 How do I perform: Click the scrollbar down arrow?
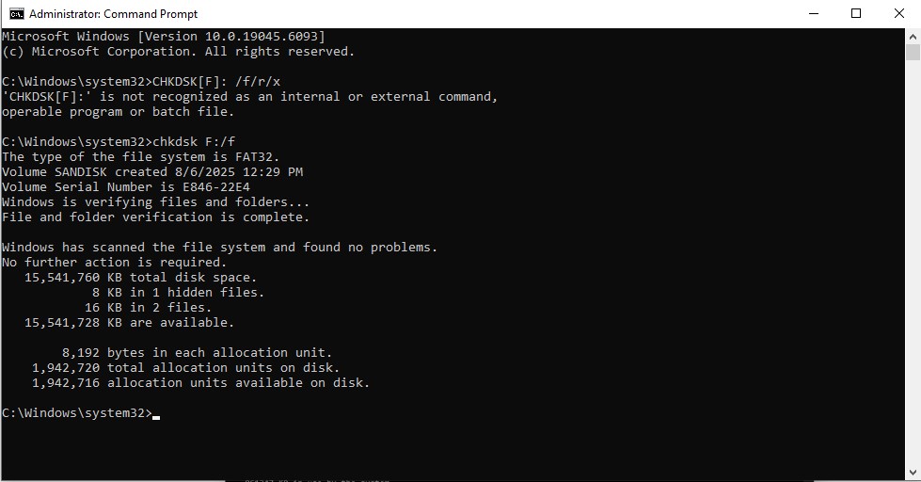(x=913, y=474)
